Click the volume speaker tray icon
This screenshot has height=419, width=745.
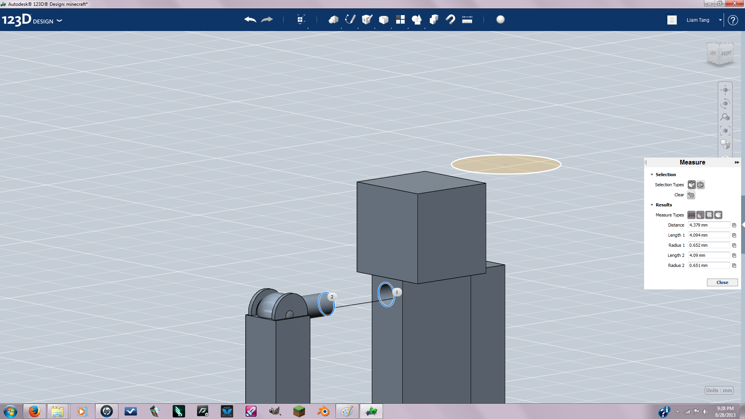coord(705,412)
